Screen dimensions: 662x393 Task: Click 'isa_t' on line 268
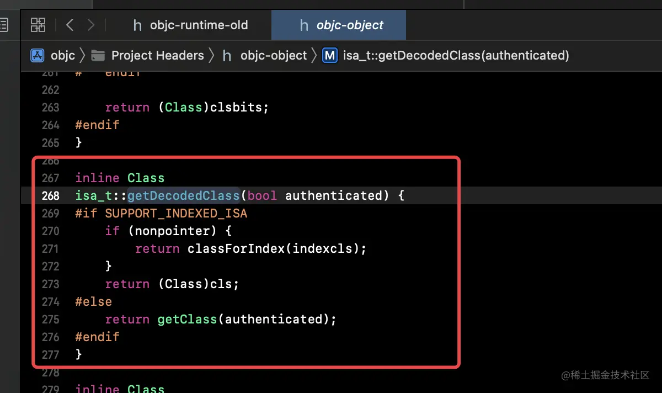(93, 195)
